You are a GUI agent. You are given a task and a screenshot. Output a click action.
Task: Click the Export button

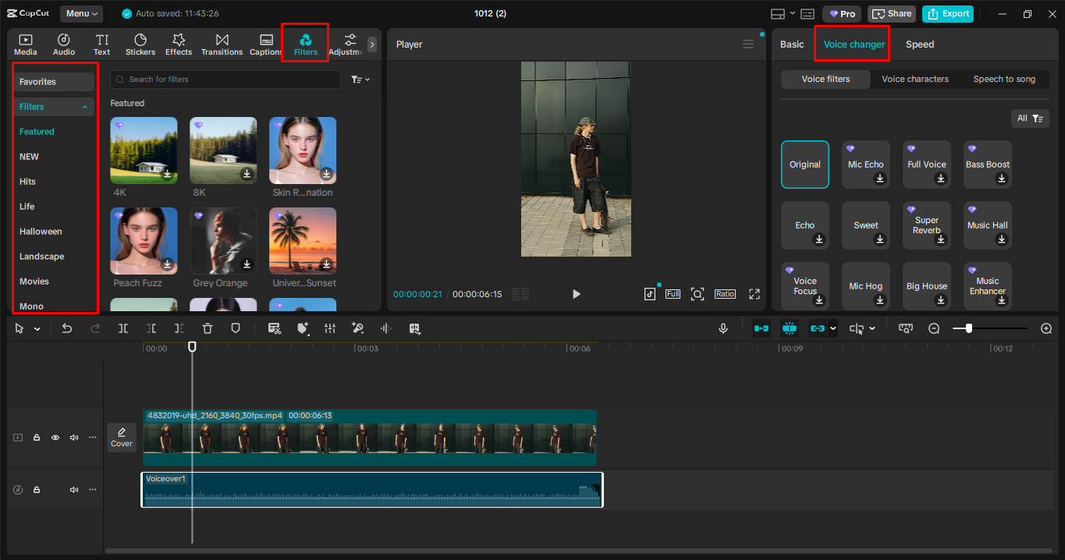tap(947, 13)
